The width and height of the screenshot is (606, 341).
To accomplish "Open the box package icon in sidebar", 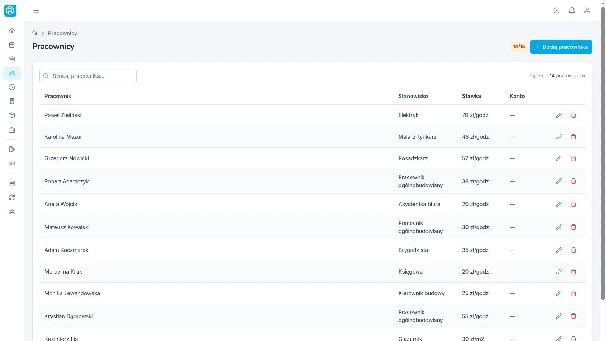I will pyautogui.click(x=12, y=115).
